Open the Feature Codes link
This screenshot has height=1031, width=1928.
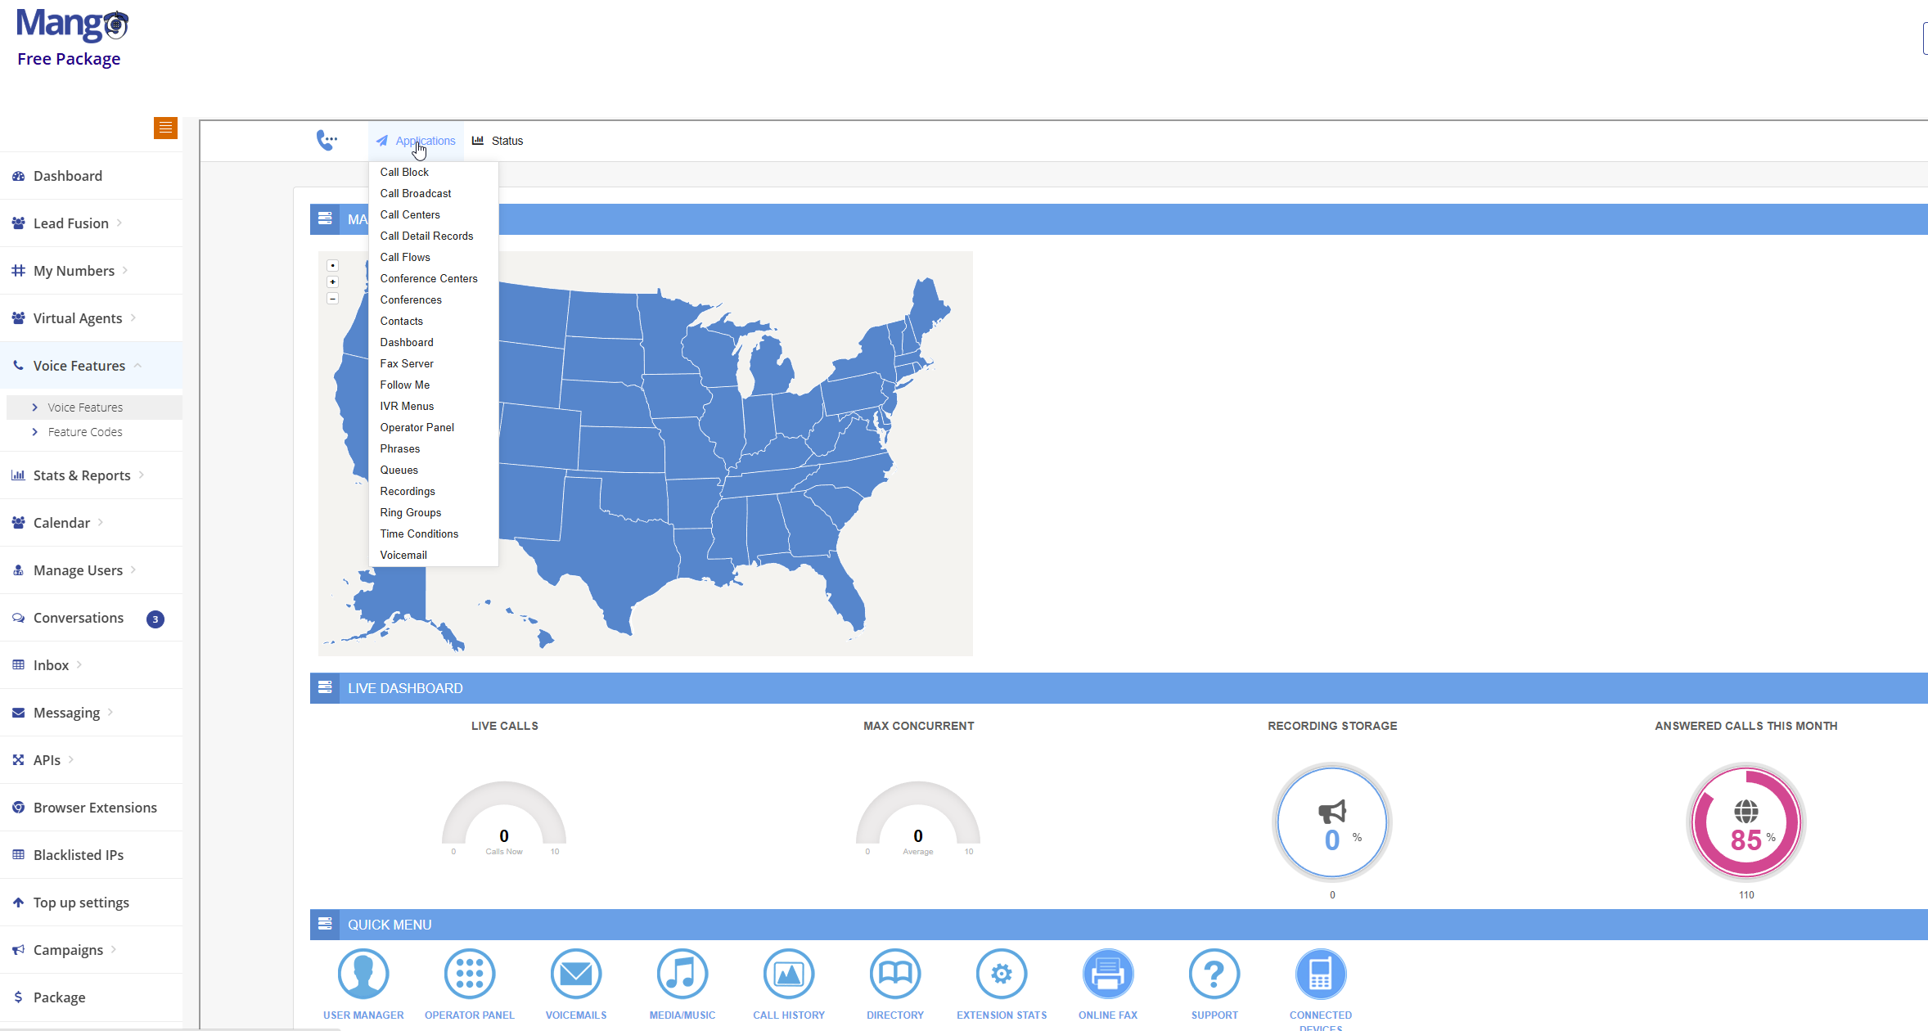click(x=85, y=431)
